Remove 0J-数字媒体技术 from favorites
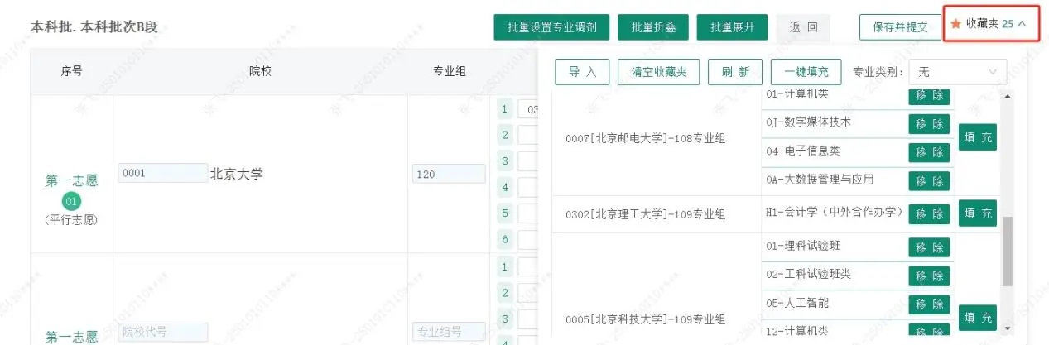Viewport: 1049px width, 345px height. [928, 124]
